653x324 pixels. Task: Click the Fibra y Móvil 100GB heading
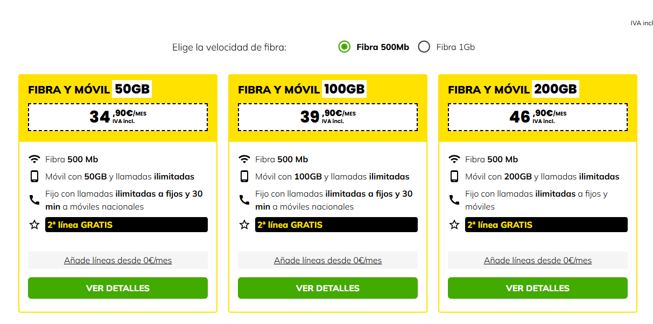[301, 89]
